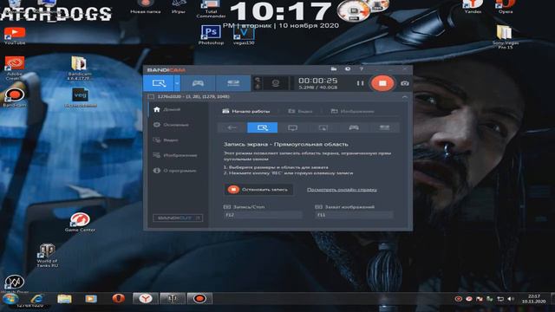This screenshot has height=312, width=555.
Task: Select the Getting Started tab
Action: tap(246, 111)
